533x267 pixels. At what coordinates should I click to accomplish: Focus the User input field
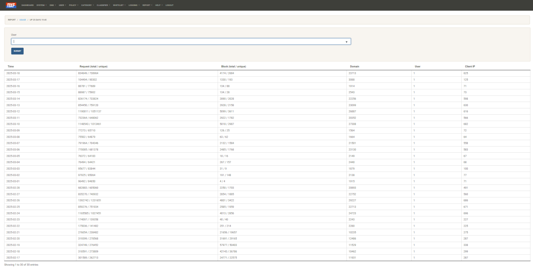(178, 42)
